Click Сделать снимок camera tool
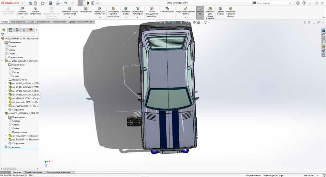 [220, 11]
